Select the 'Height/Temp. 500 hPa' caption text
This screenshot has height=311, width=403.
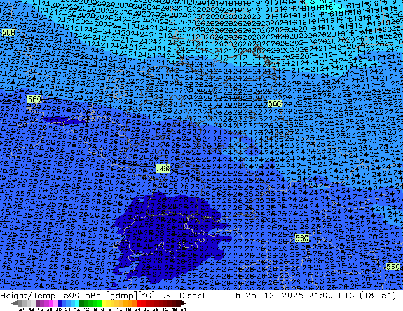coord(51,296)
